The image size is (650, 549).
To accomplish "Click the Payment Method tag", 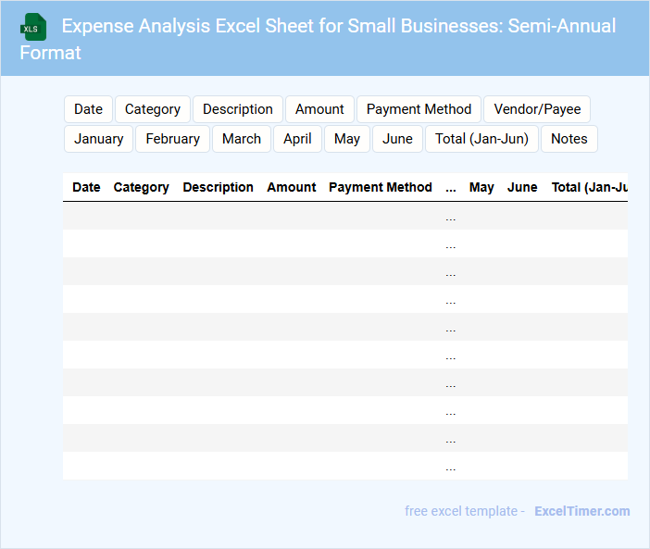I will pos(419,109).
